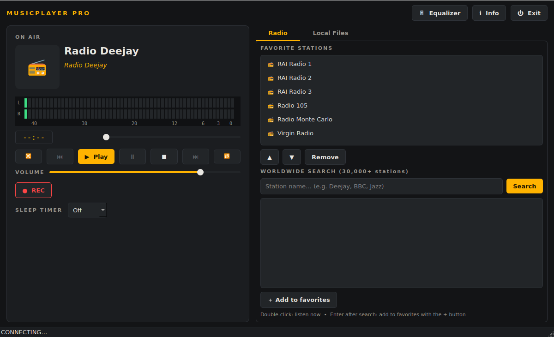554x337 pixels.
Task: Toggle repeat mode button
Action: coord(227,156)
